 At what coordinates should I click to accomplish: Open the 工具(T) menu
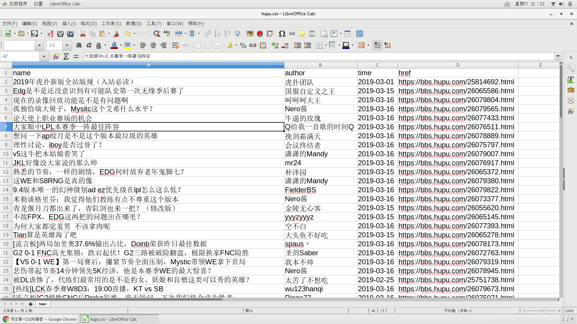click(x=154, y=23)
